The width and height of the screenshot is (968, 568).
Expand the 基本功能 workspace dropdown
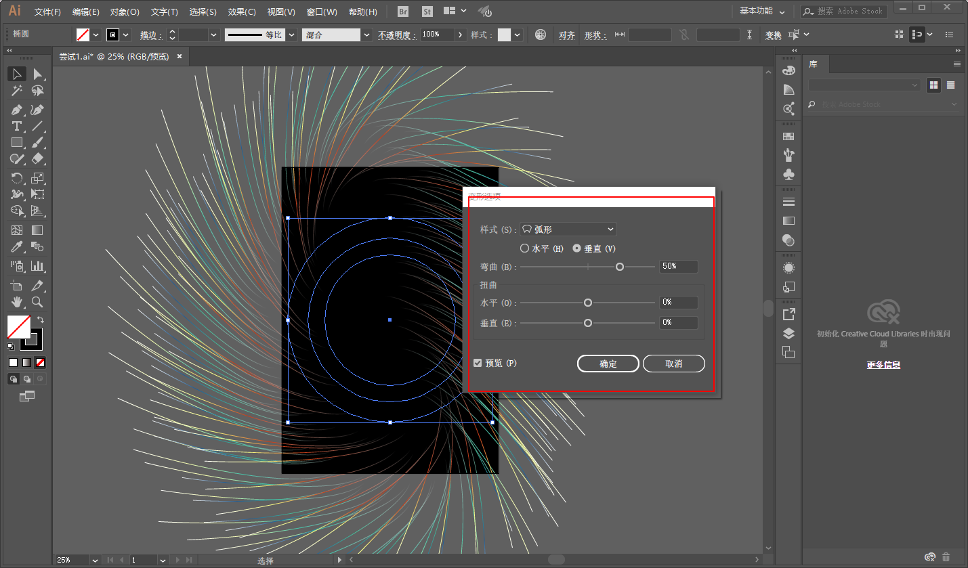point(762,12)
